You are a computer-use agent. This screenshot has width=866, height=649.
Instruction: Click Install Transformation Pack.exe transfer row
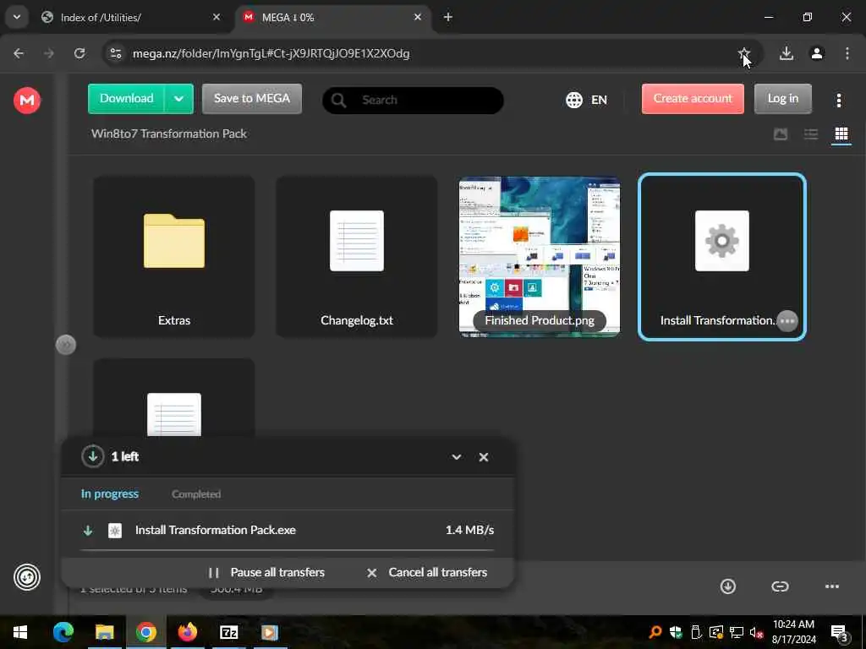coord(288,531)
